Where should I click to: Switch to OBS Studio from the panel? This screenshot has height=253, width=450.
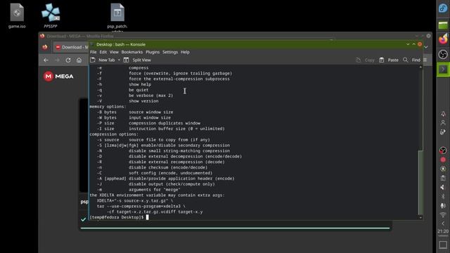(x=443, y=54)
